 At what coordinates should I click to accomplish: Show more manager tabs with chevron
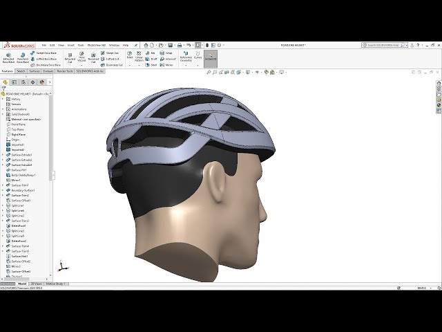point(50,82)
